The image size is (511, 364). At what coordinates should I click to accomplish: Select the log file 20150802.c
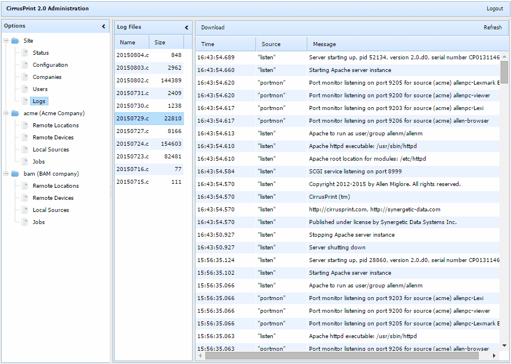pos(134,80)
